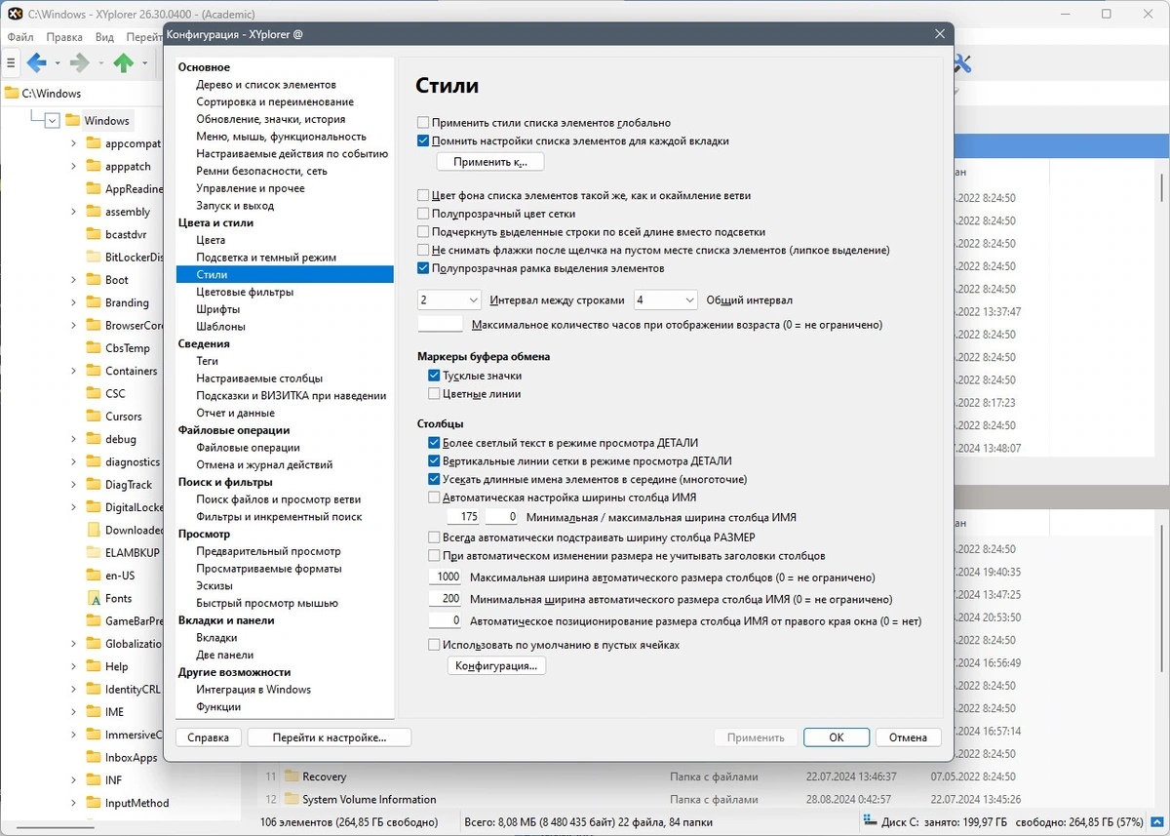Viewport: 1170px width, 836px height.
Task: Click the GameBarPresence folder icon
Action: (94, 620)
